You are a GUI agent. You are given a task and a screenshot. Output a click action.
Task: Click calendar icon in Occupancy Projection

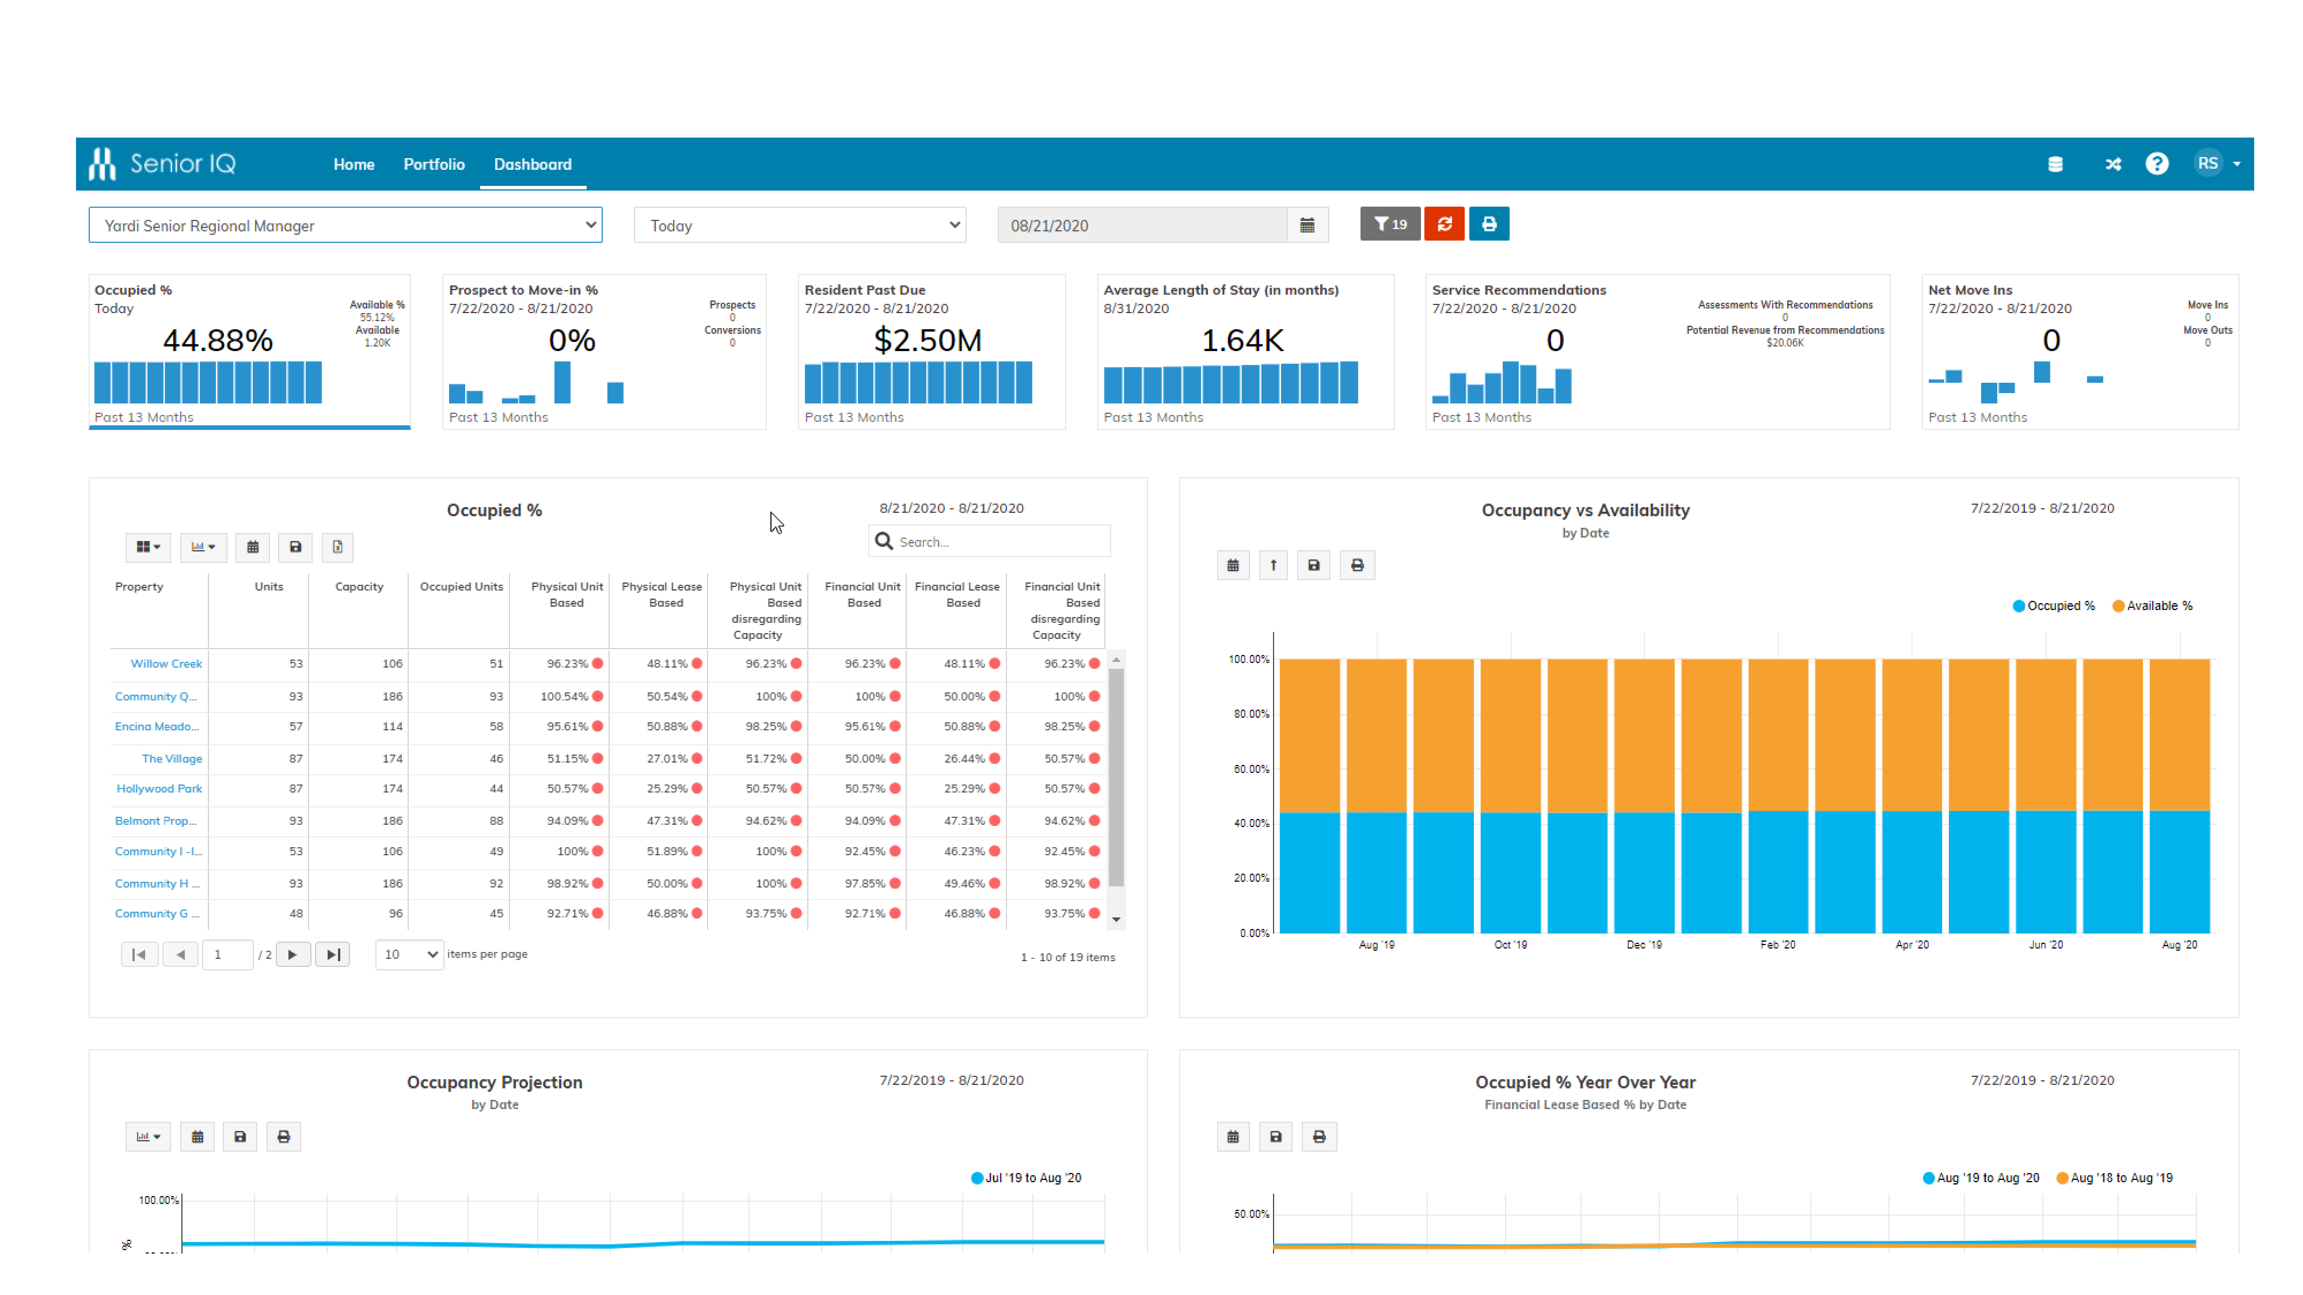click(x=197, y=1137)
